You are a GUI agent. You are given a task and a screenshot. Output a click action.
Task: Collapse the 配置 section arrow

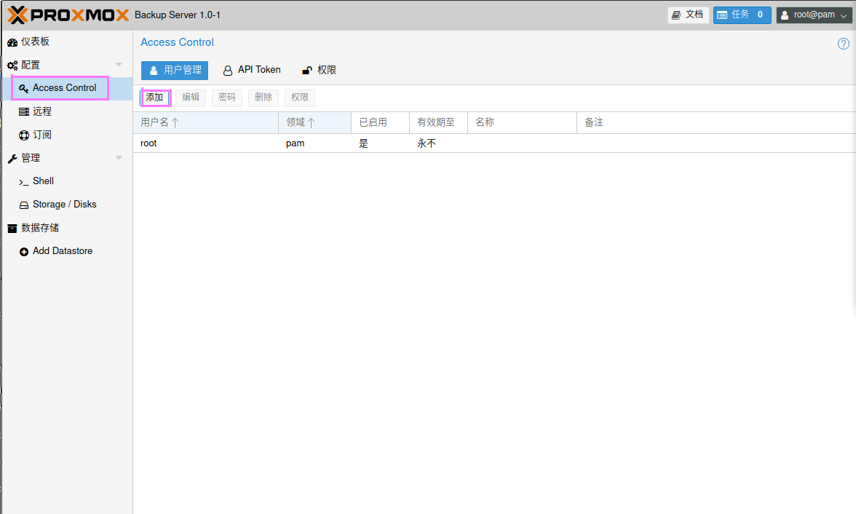(119, 65)
